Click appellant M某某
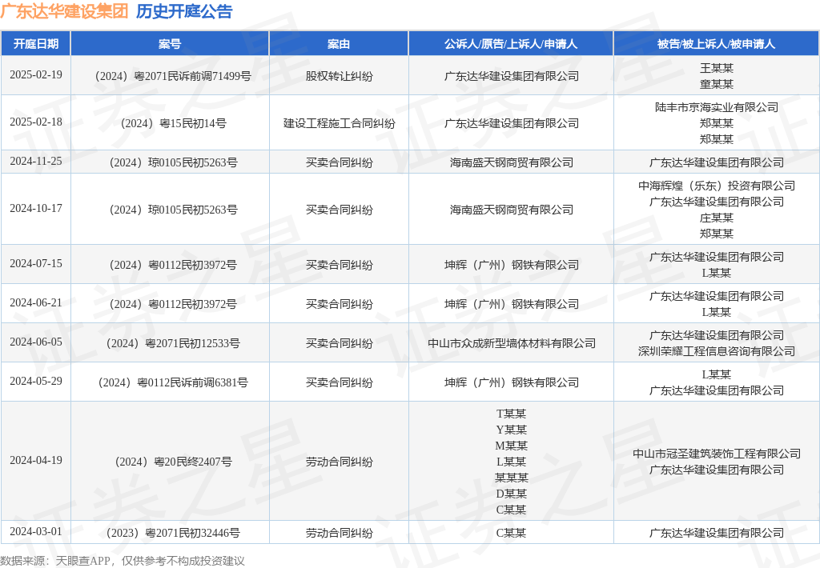Screen dimensions: 820x568 pos(511,446)
